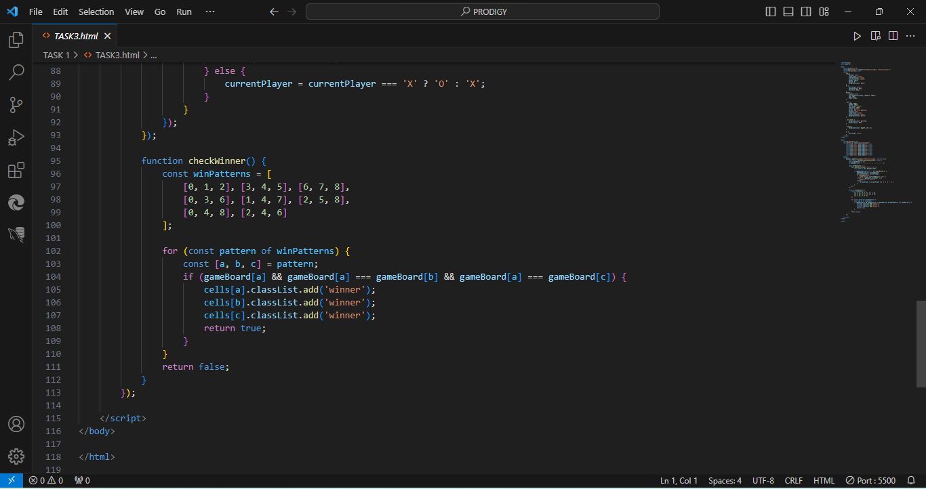
Task: Click the Run Code play icon
Action: 857,36
